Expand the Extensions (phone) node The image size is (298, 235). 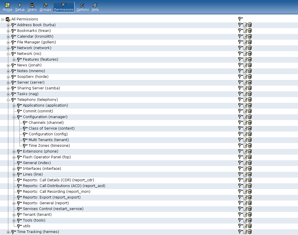[14, 152]
